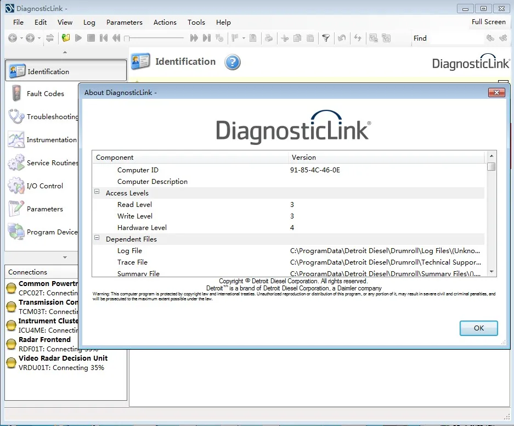The width and height of the screenshot is (514, 426).
Task: Open the flag marker dropdown arrow
Action: pyautogui.click(x=244, y=38)
